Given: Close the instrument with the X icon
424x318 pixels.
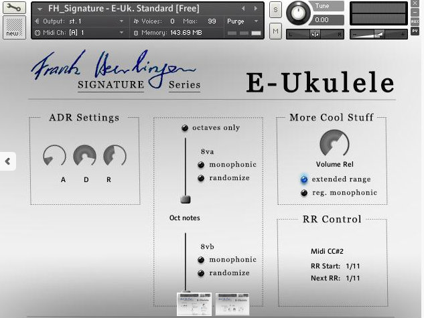Looking at the screenshot, I should pos(415,3).
